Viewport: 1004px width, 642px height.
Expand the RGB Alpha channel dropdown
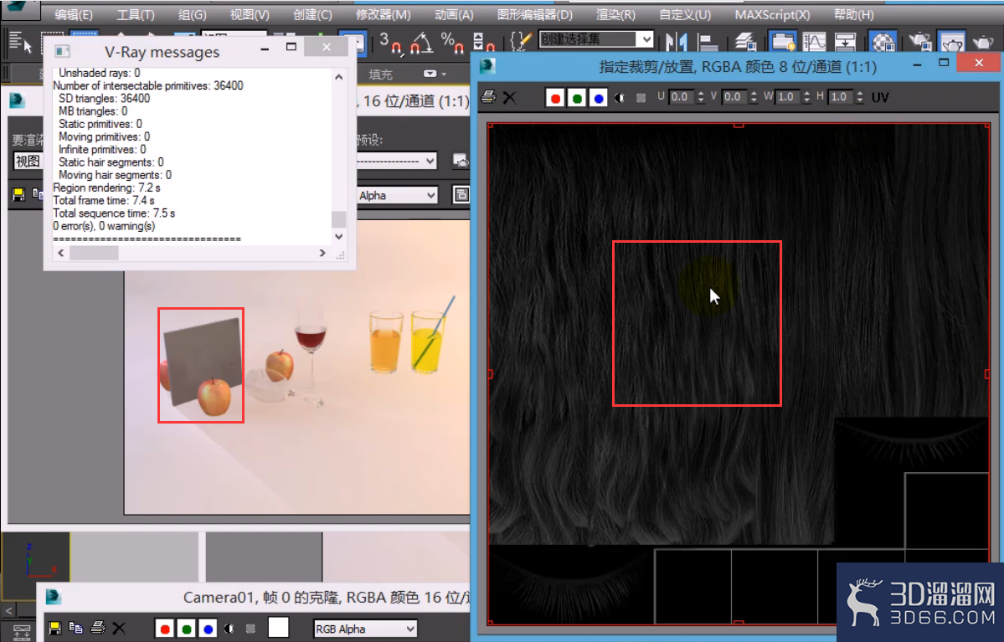tap(365, 629)
